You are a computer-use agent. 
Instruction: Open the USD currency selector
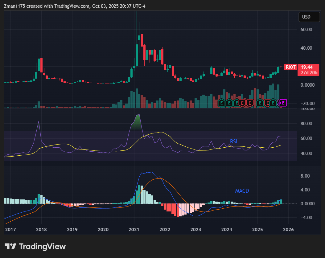click(309, 17)
